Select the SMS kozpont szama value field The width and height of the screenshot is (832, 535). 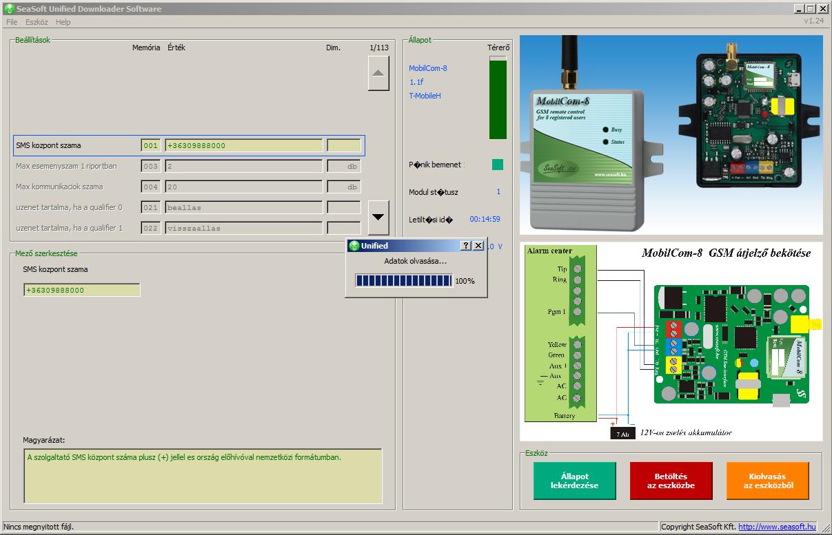243,146
